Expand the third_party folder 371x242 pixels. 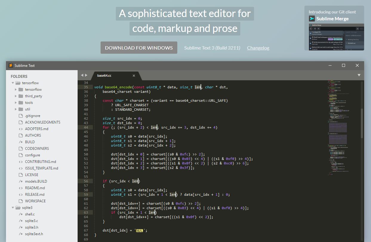pos(16,96)
